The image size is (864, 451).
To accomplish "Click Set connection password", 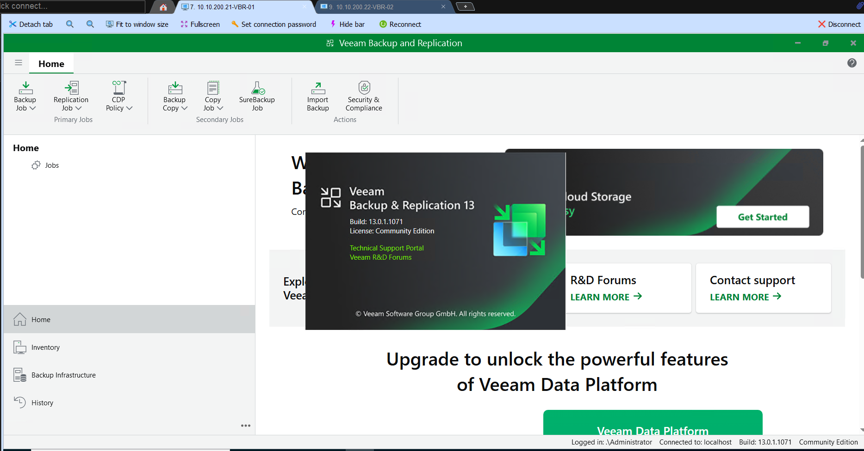I will [x=273, y=24].
